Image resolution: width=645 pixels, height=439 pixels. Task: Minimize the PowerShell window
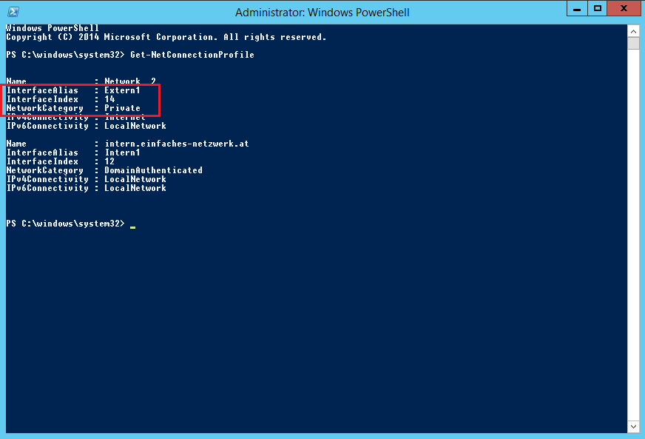(x=577, y=8)
